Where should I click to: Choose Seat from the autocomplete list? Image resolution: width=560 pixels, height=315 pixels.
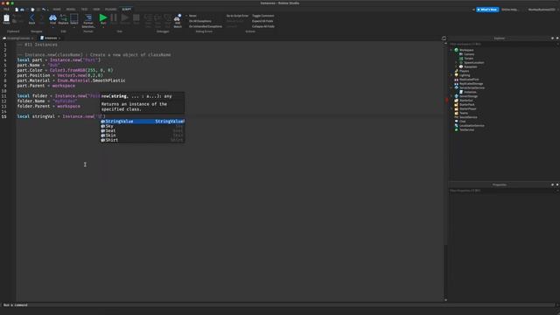click(142, 130)
